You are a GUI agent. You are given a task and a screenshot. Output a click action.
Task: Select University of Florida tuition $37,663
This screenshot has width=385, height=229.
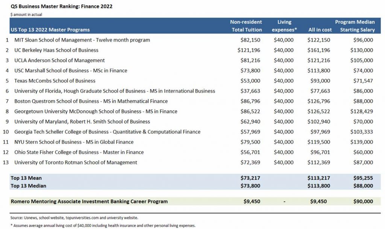click(250, 91)
